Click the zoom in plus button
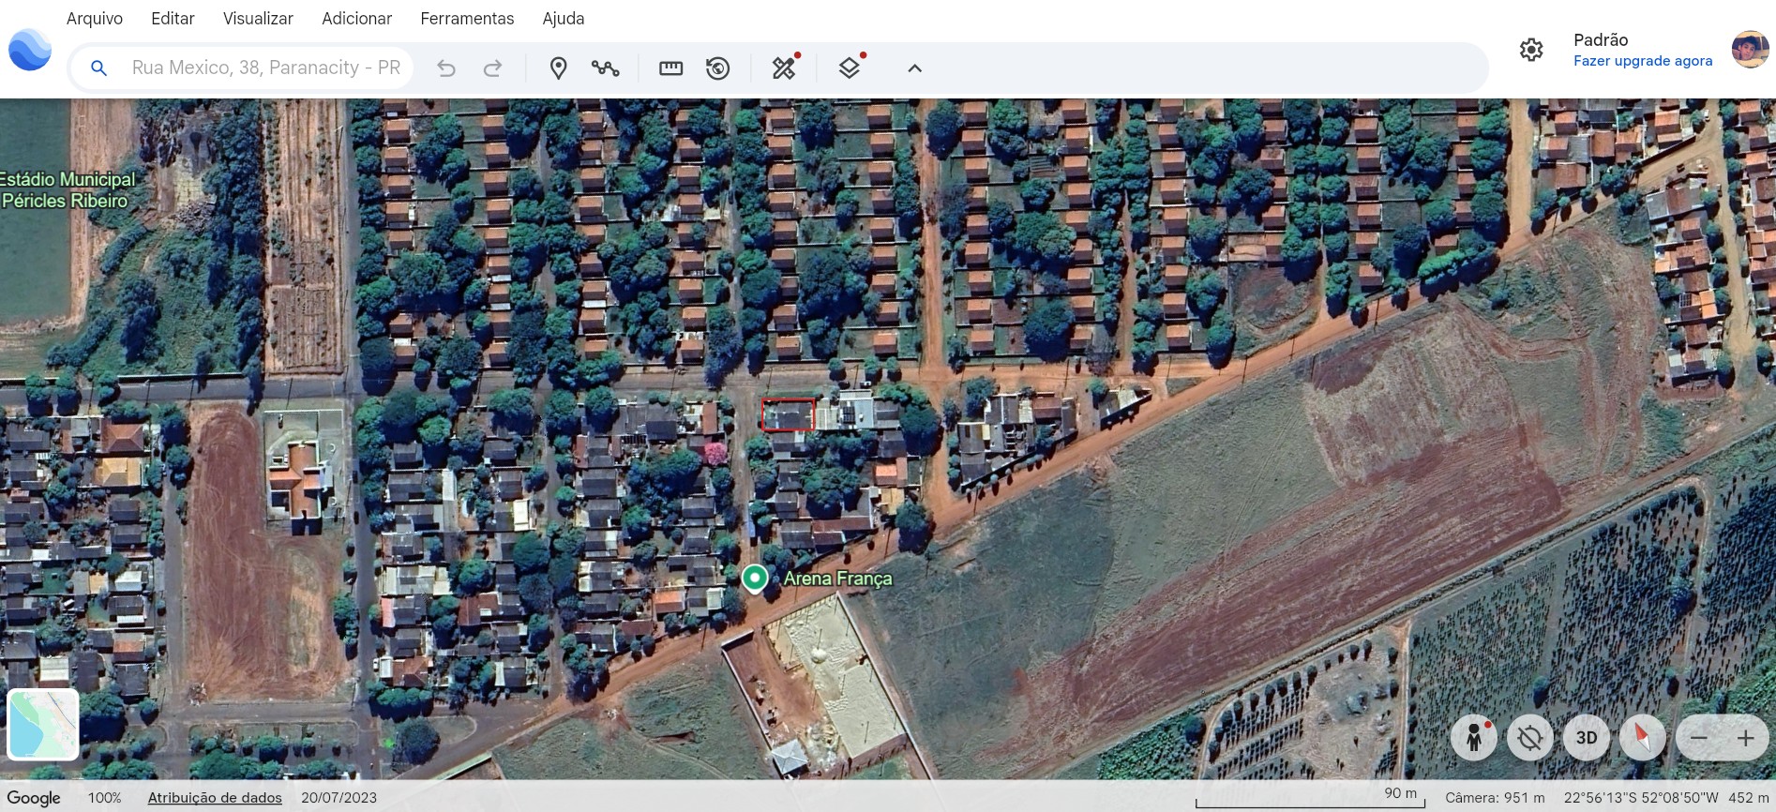 1745,738
